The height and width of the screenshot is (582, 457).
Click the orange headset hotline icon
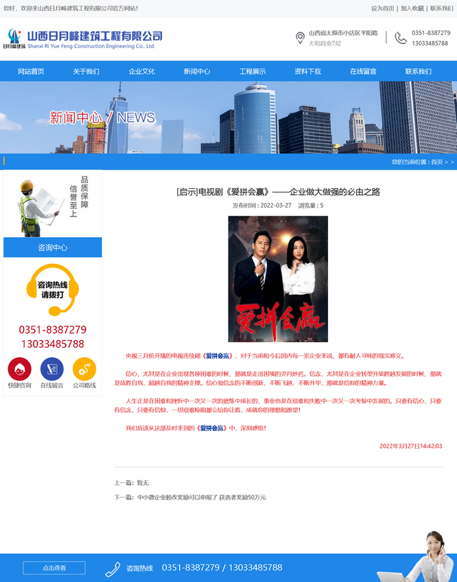[x=52, y=289]
